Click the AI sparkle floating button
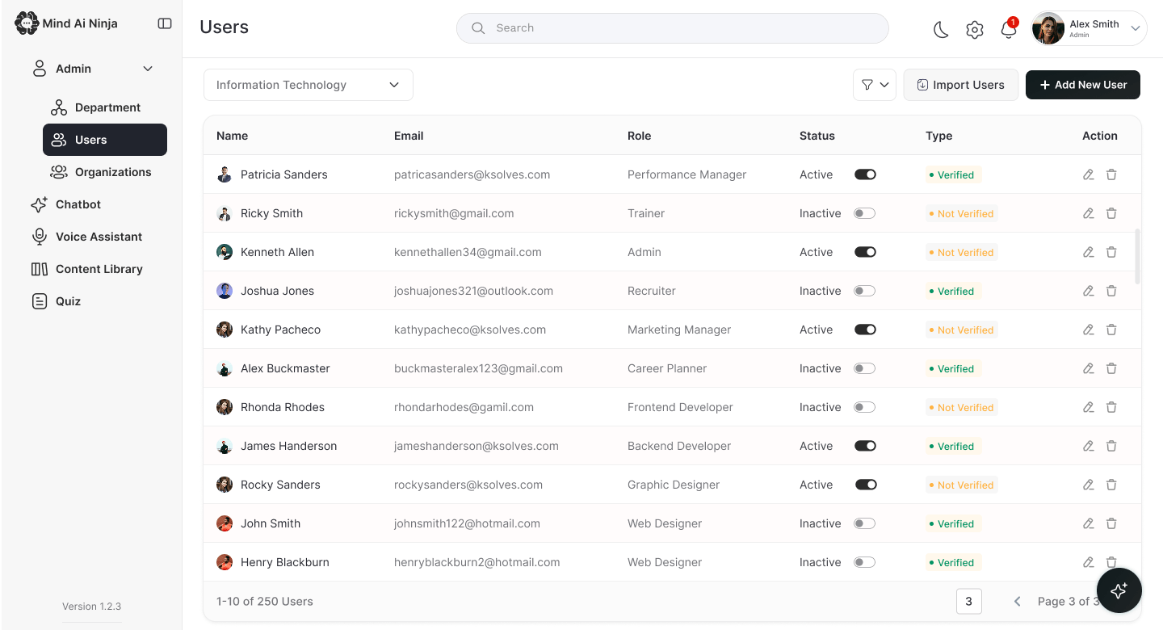Screen dimensions: 1163x630 [x=1119, y=591]
